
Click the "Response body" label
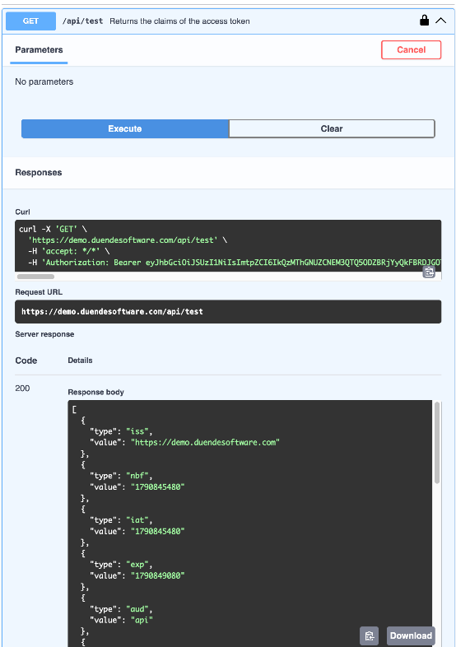pos(95,392)
